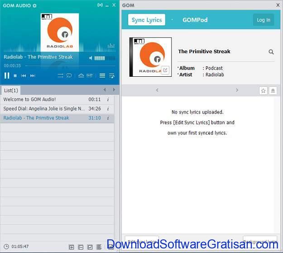This screenshot has height=253, width=283.
Task: Click the playlist select-all checkmark icon
Action: pyautogui.click(x=90, y=247)
